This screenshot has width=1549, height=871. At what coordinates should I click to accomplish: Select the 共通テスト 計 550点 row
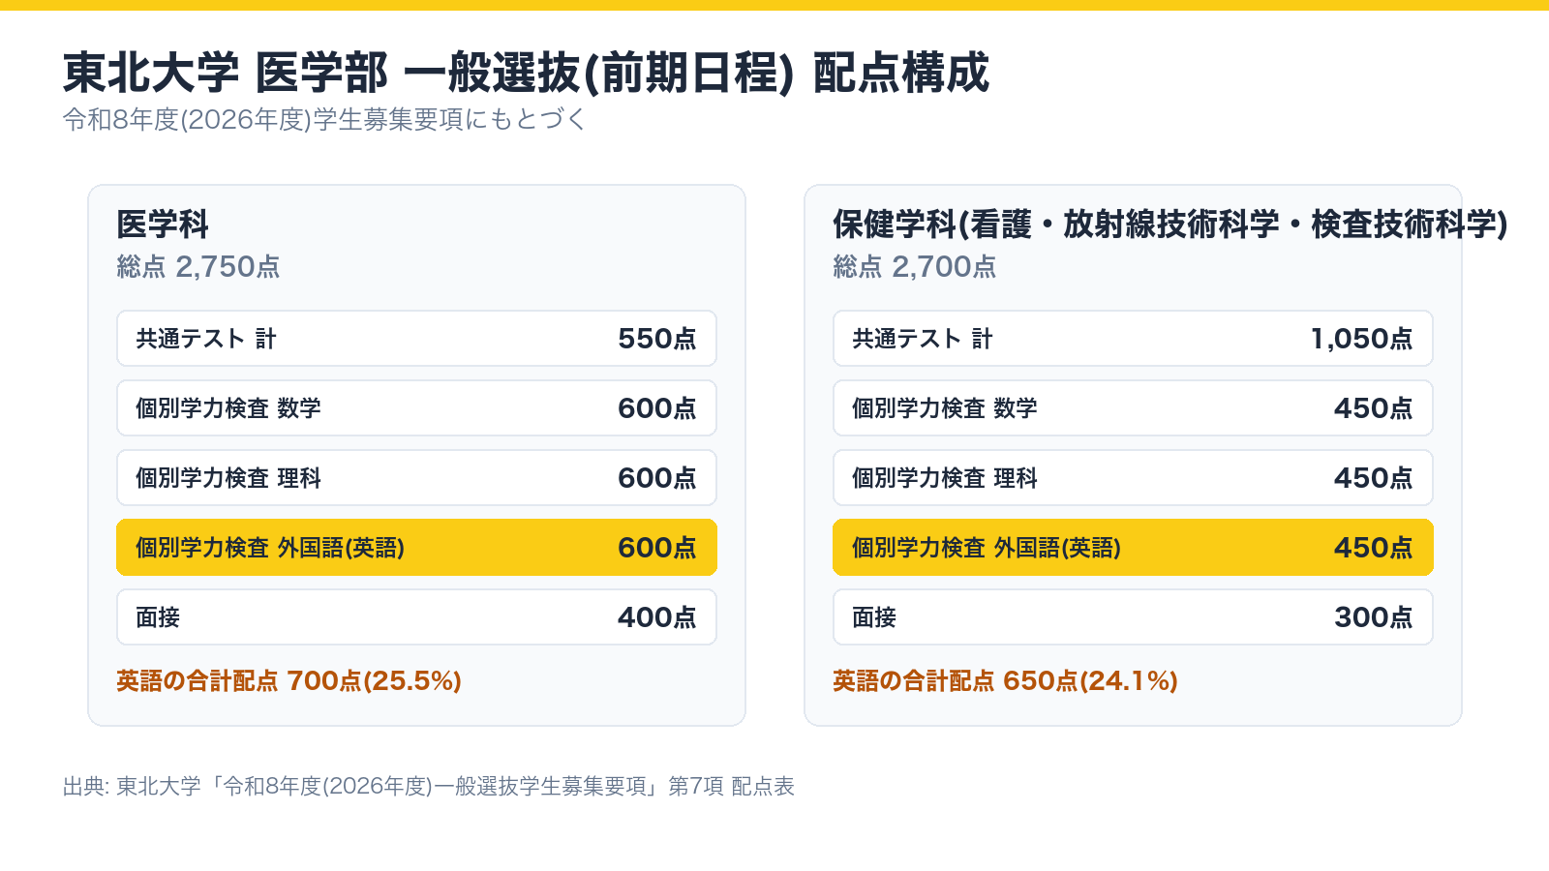[416, 339]
